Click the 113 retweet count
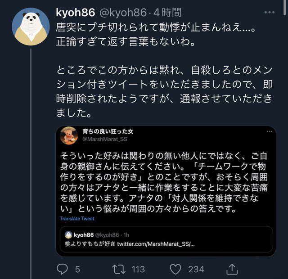This screenshot has height=279, width=288. click(138, 270)
